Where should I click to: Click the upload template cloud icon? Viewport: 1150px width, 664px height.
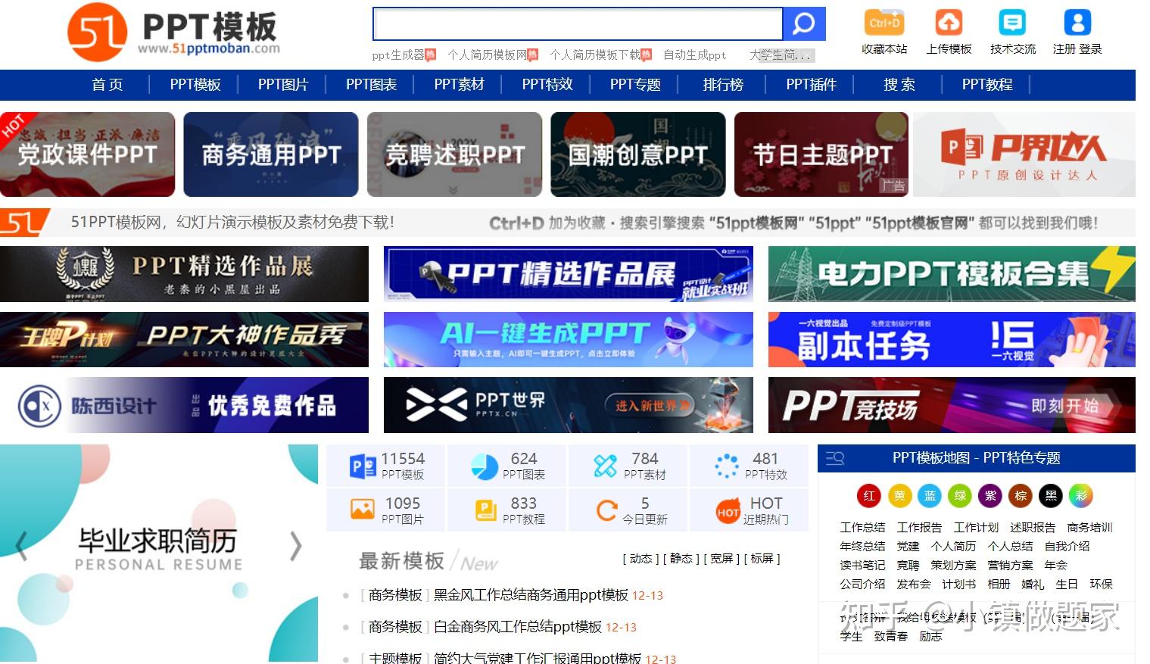(x=949, y=23)
